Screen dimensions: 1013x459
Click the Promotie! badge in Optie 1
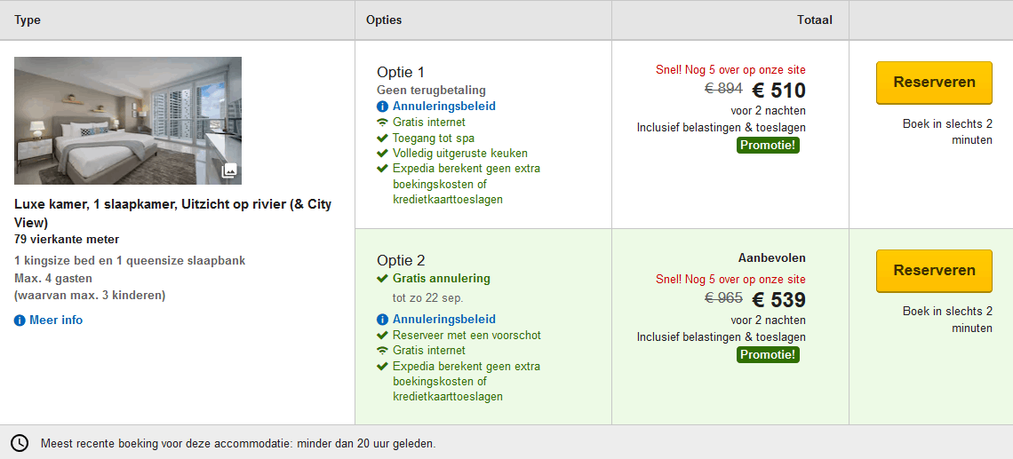point(768,146)
